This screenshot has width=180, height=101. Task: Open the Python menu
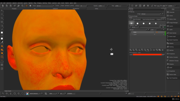(x=67, y=3)
